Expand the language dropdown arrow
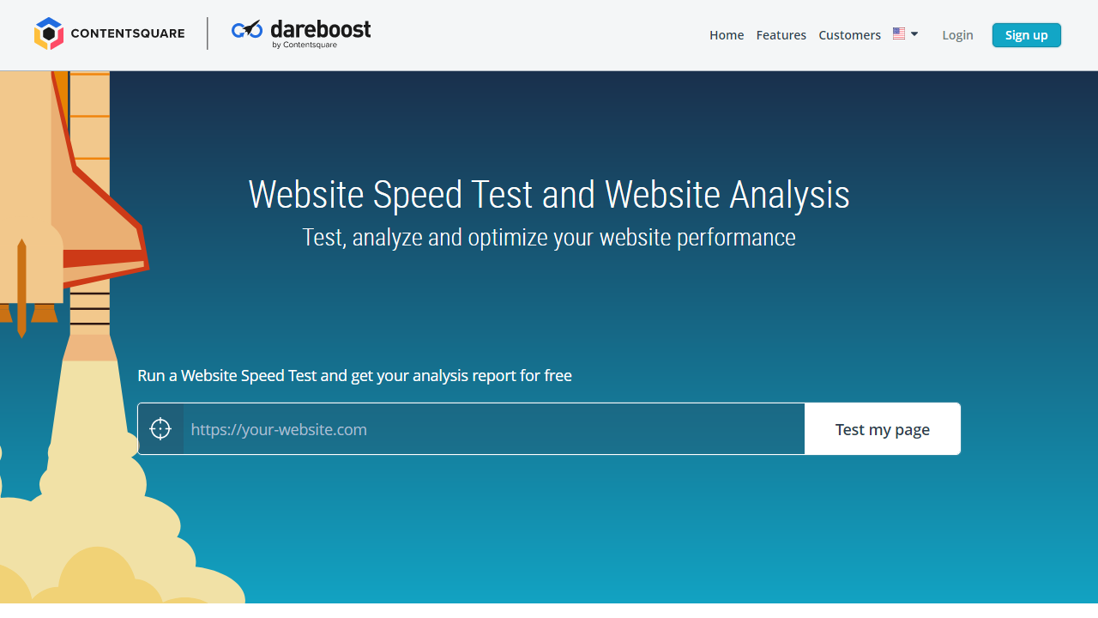Screen dimensions: 1098x618 tap(914, 34)
